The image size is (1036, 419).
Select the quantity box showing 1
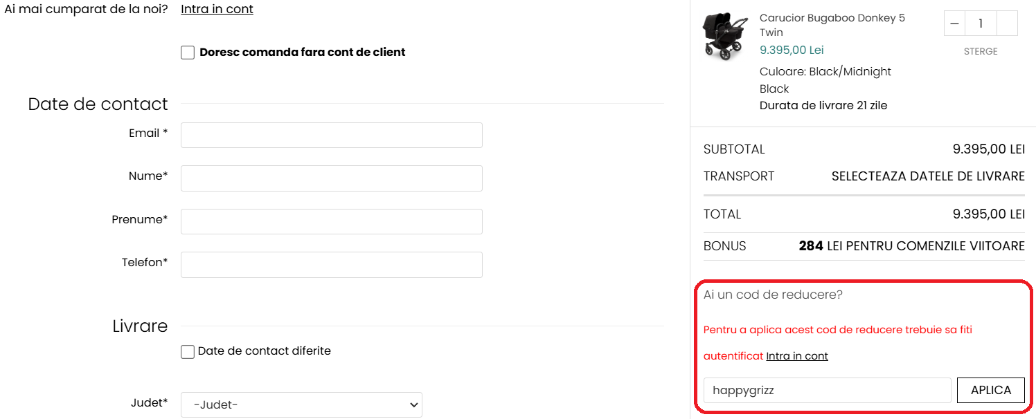981,24
